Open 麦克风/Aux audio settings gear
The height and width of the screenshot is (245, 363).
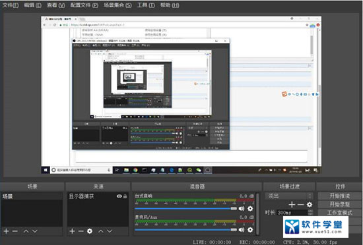[250, 230]
